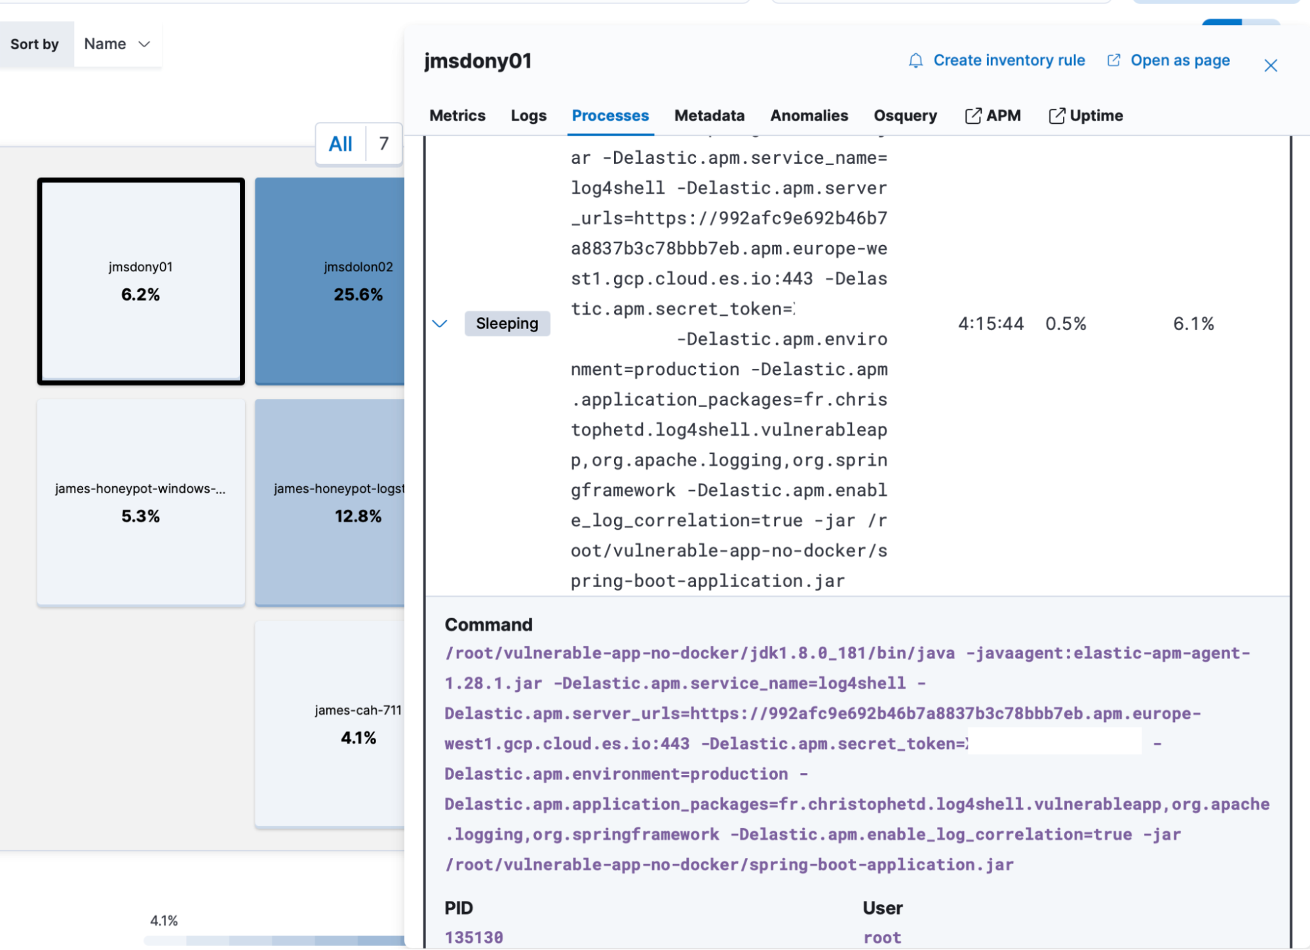This screenshot has width=1310, height=950.
Task: Click the jmsdony01 flyout title
Action: coord(478,61)
